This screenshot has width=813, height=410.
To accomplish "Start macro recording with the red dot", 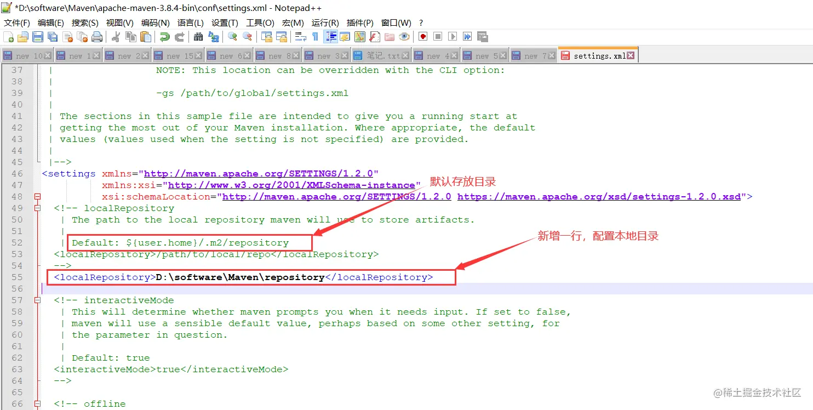I will (x=423, y=37).
